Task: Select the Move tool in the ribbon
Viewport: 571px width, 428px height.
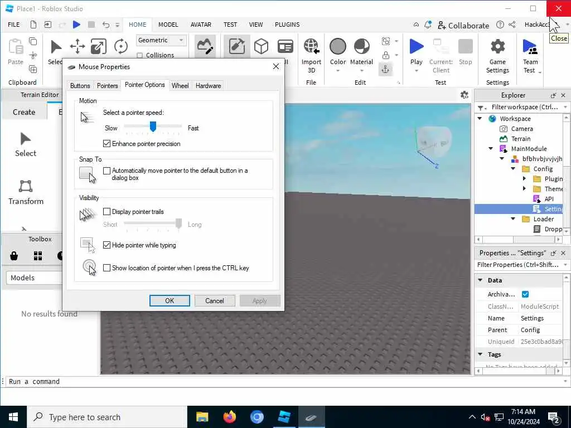Action: [x=77, y=47]
